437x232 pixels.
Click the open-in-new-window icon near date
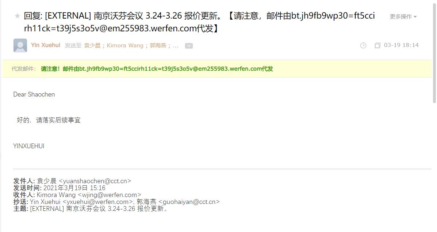pos(377,45)
